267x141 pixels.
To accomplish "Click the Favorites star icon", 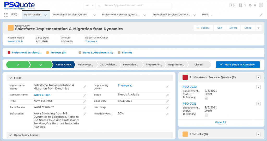I will tap(232, 5).
